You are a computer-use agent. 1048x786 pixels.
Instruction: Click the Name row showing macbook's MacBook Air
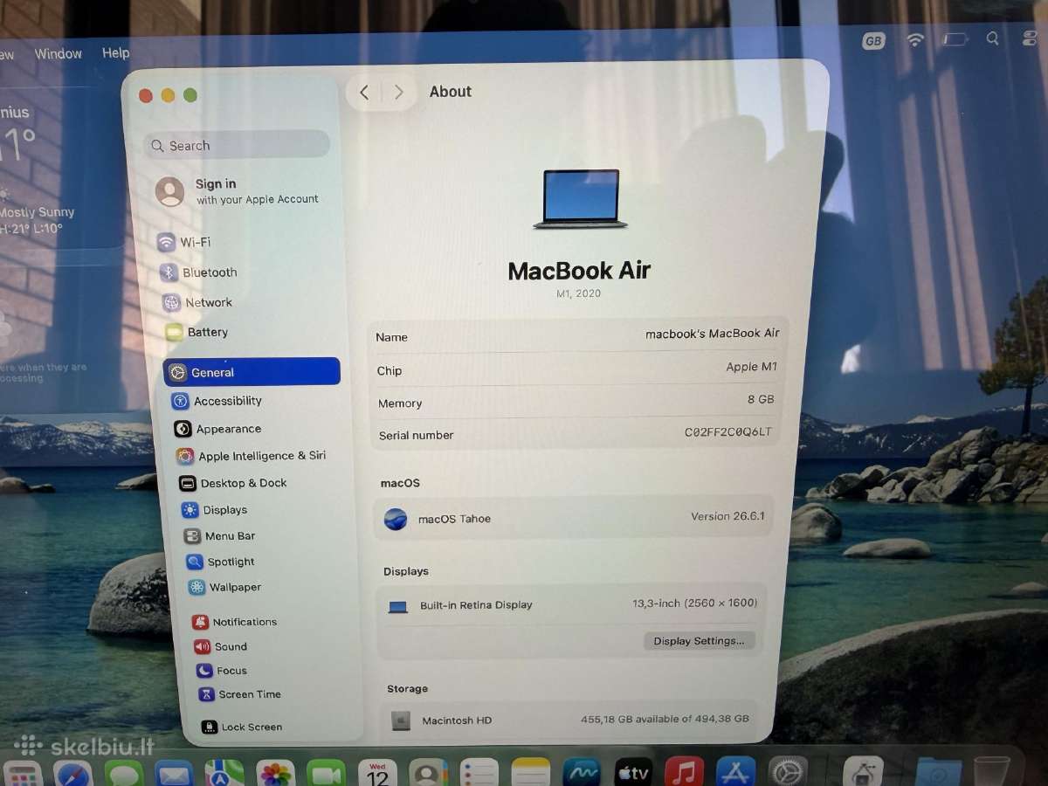[x=577, y=335]
